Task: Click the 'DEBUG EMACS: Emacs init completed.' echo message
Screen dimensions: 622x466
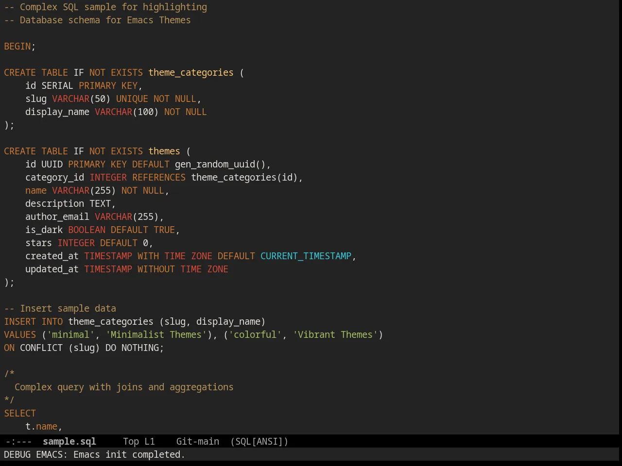Action: [x=94, y=454]
